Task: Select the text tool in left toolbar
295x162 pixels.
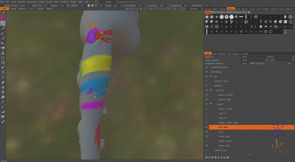Action: (3, 72)
